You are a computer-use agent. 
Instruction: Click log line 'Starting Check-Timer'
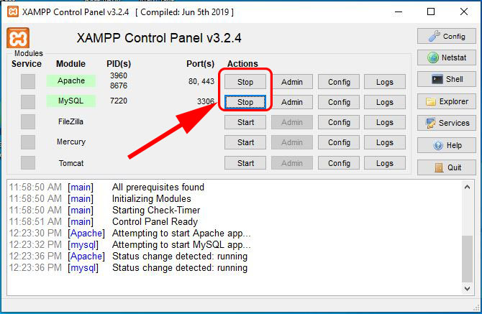156,210
